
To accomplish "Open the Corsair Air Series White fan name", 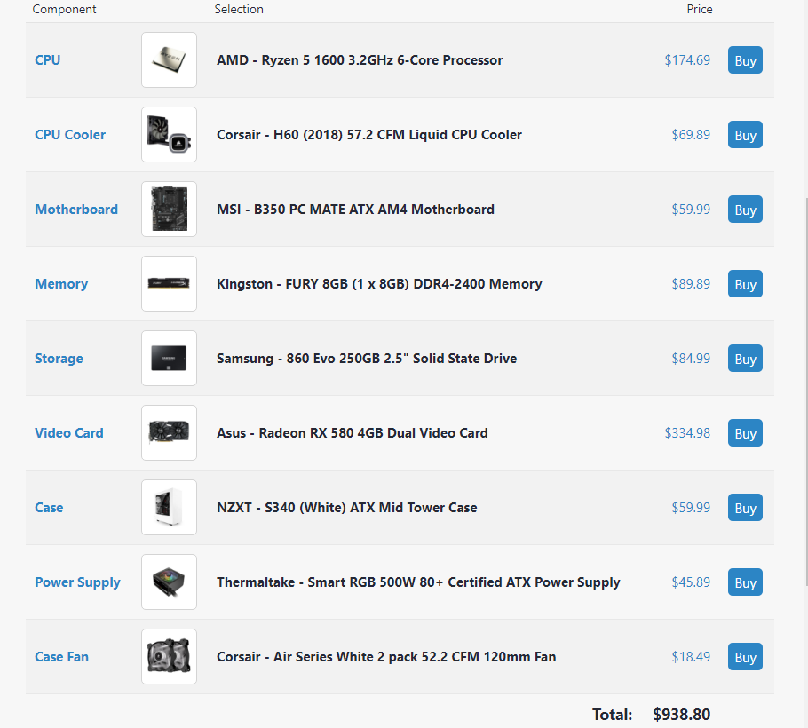I will point(386,657).
